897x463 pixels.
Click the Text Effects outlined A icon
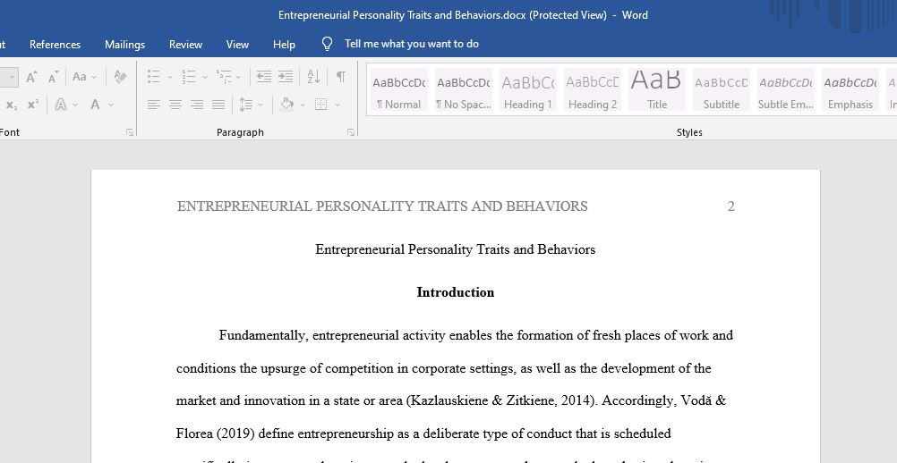60,105
